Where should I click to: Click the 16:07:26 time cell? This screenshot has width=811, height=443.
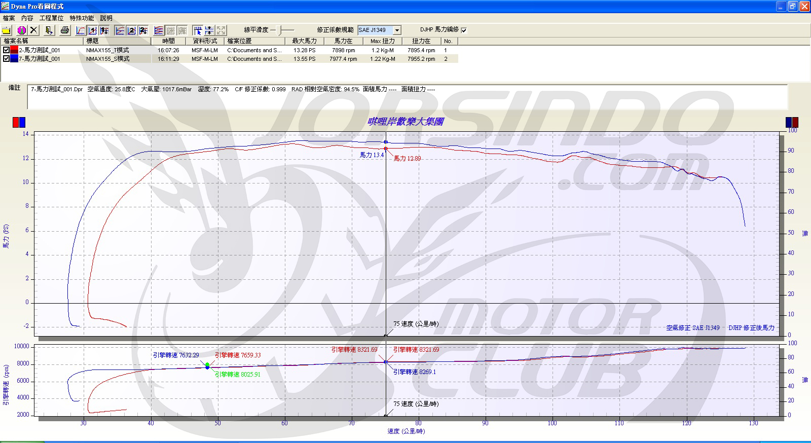click(x=168, y=50)
